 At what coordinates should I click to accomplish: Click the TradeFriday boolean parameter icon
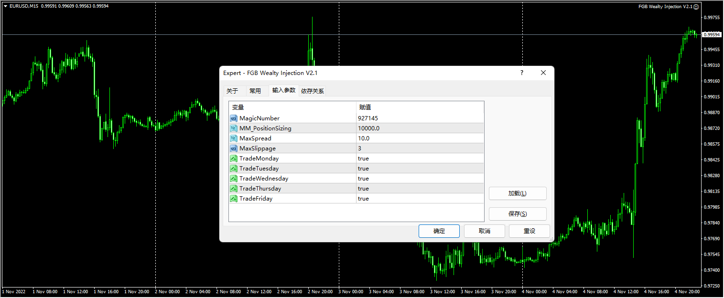(x=234, y=198)
